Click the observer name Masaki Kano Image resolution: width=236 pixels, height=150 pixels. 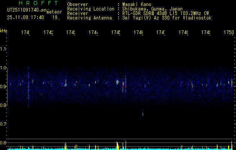pyautogui.click(x=137, y=4)
